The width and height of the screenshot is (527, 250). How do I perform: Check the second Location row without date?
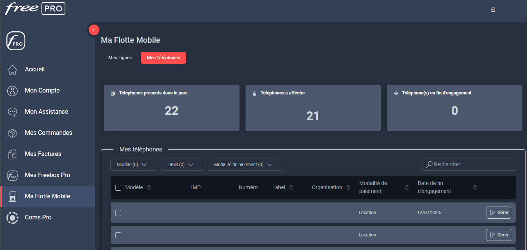coord(118,235)
